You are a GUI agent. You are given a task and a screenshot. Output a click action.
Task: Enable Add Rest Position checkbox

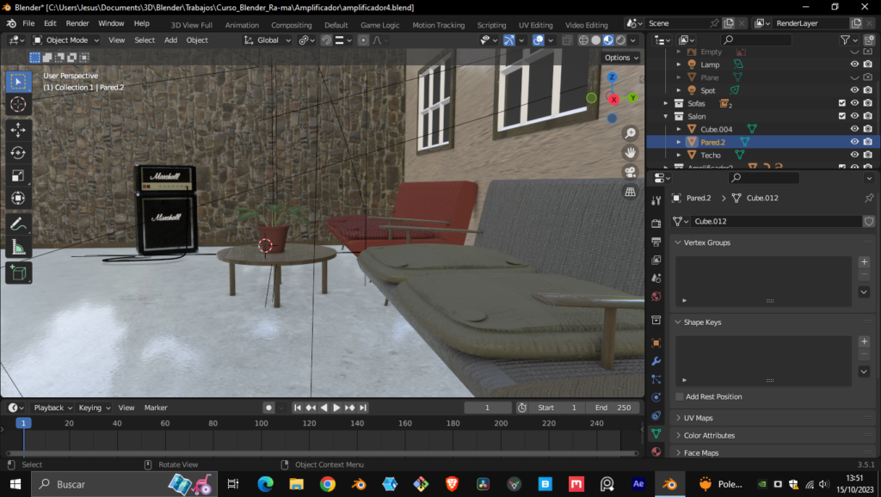coord(680,396)
